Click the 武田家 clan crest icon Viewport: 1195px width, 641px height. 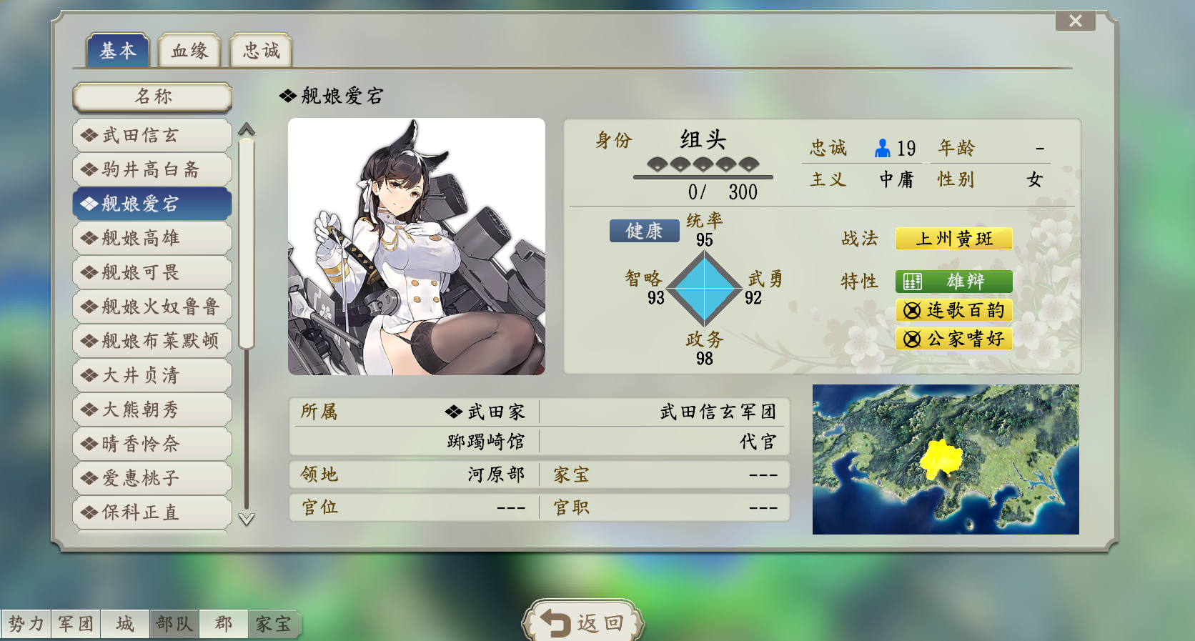point(454,412)
